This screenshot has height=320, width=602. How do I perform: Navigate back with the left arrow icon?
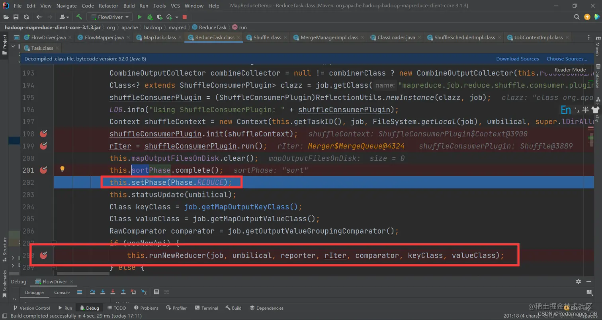click(x=39, y=17)
